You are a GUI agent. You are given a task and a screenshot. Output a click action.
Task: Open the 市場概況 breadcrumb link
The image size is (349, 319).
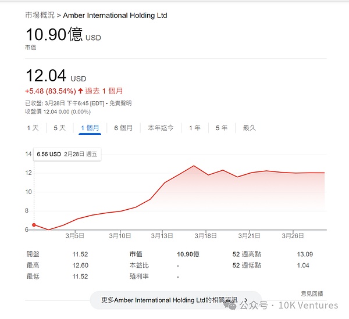click(x=39, y=15)
